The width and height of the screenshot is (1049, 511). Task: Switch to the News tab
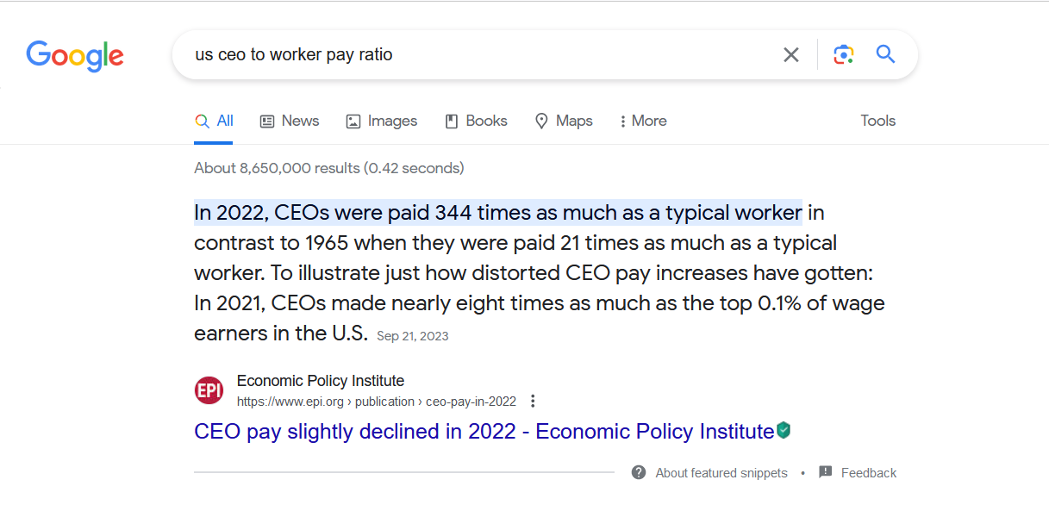coord(290,121)
